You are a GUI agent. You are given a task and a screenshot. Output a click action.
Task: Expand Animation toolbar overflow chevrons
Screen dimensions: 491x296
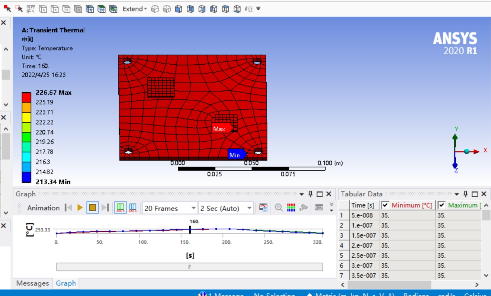coord(331,207)
